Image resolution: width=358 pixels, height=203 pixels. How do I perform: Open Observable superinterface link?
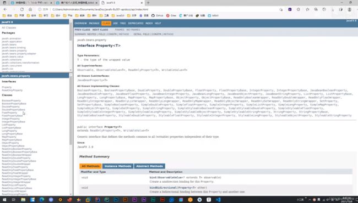tap(85, 70)
